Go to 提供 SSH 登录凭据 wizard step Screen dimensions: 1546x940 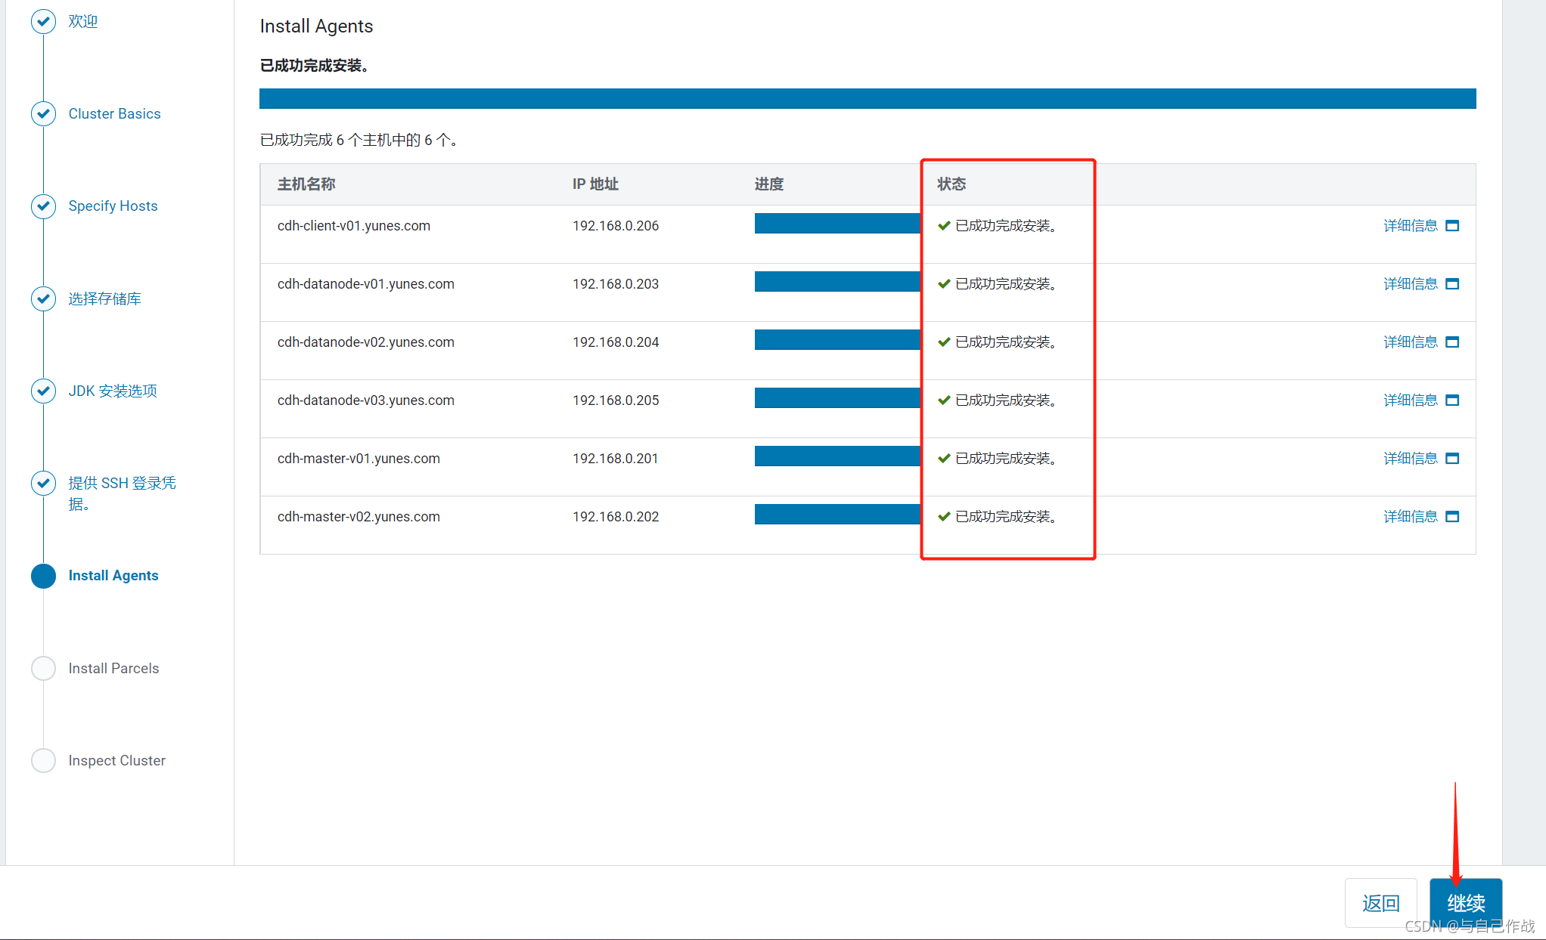121,484
